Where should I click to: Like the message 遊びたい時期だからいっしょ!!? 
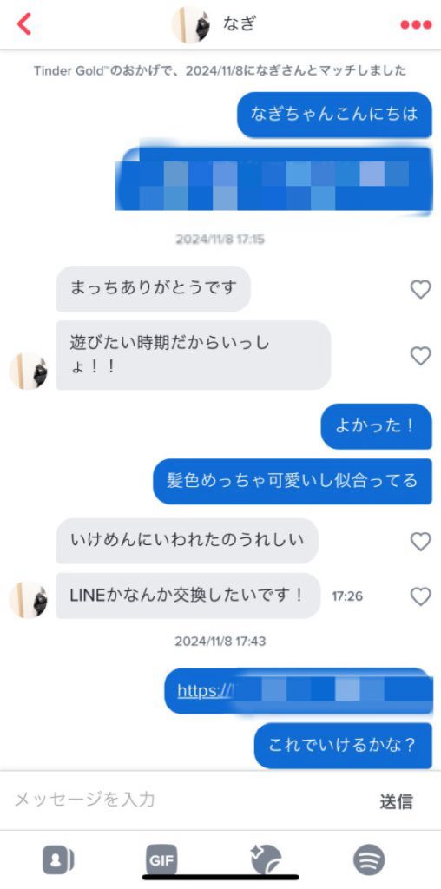point(420,355)
